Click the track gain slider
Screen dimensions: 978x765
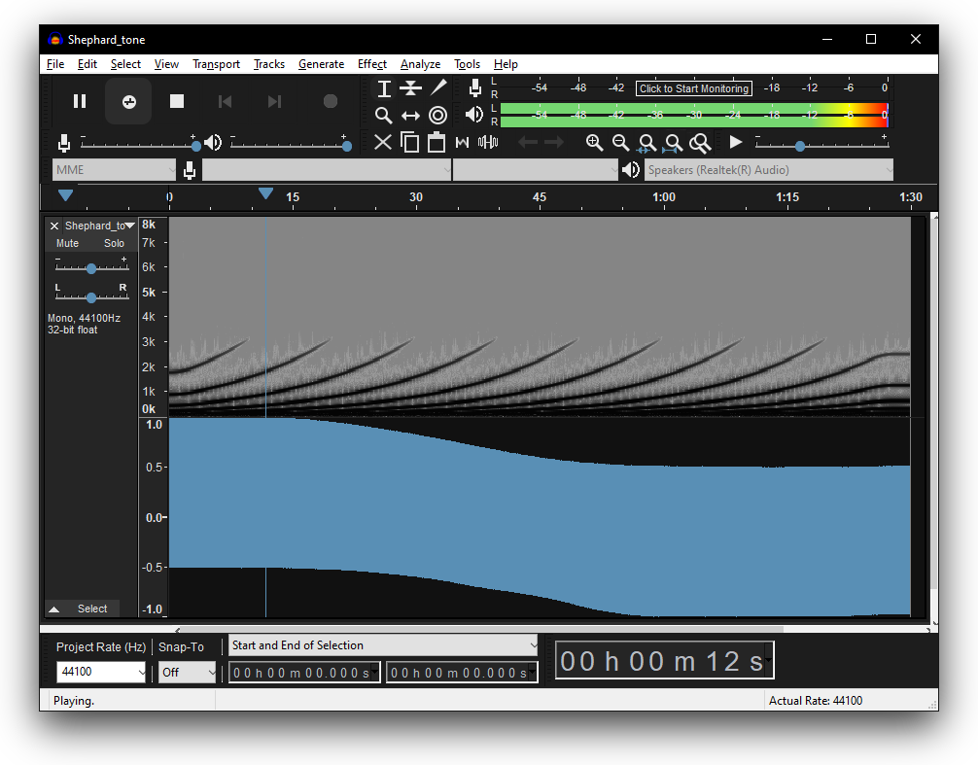click(91, 267)
